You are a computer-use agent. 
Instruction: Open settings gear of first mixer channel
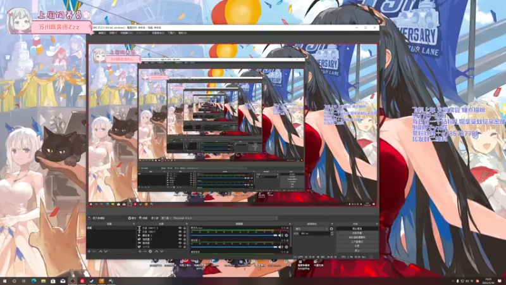point(287,235)
